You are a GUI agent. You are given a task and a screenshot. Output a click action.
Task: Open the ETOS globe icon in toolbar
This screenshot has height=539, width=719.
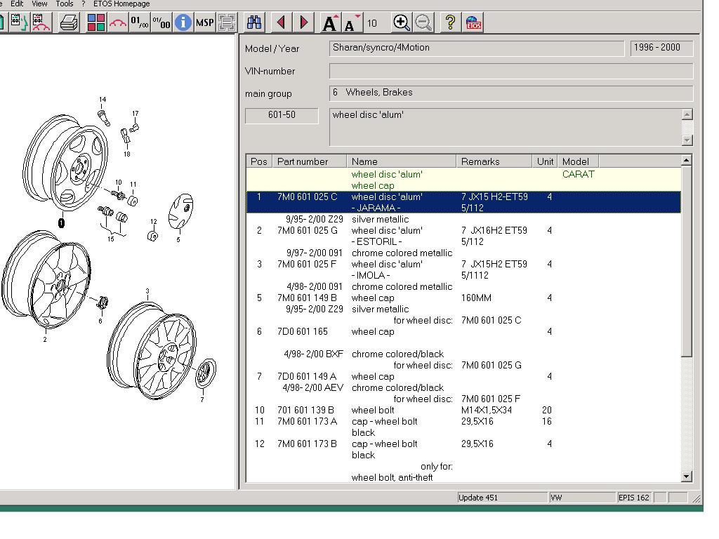coord(473,23)
